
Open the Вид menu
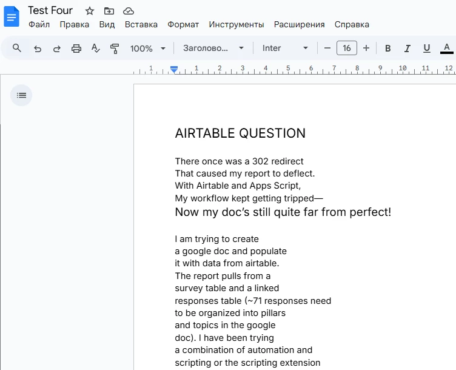point(107,24)
